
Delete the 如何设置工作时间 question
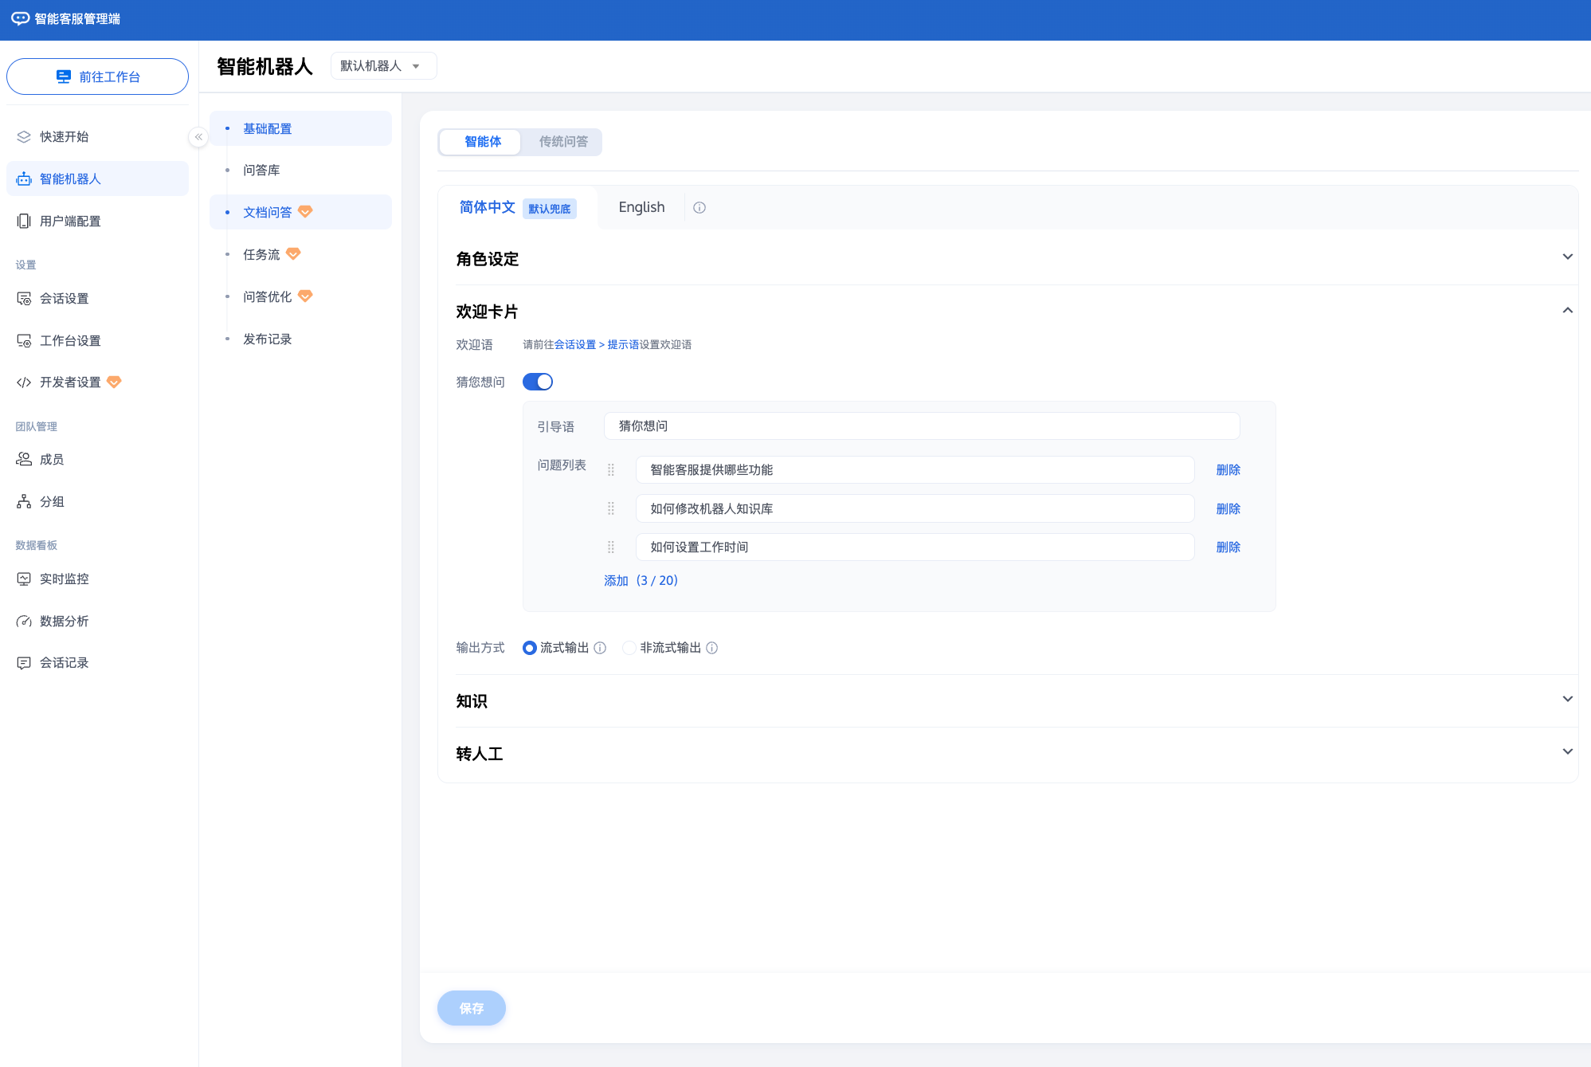(x=1228, y=547)
